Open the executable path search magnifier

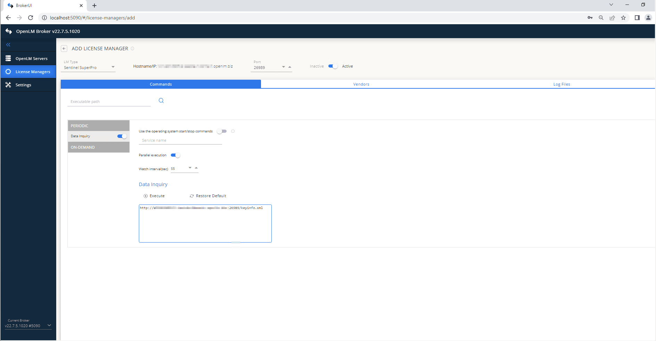[x=161, y=100]
